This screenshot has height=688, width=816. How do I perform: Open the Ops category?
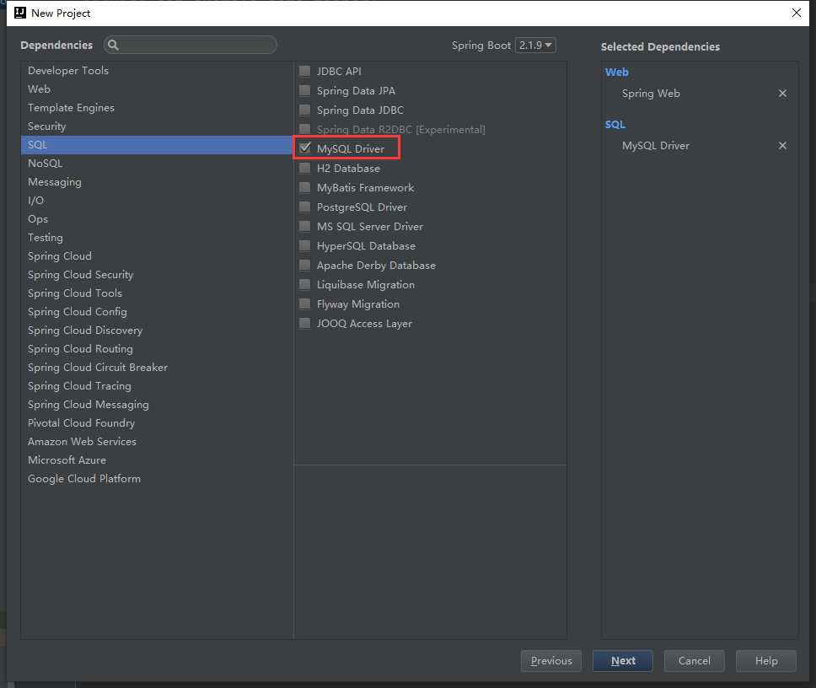click(x=157, y=219)
